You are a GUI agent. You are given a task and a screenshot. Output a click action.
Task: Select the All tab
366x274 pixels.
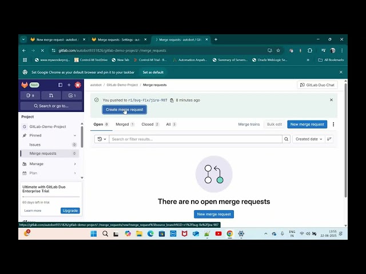[171, 124]
